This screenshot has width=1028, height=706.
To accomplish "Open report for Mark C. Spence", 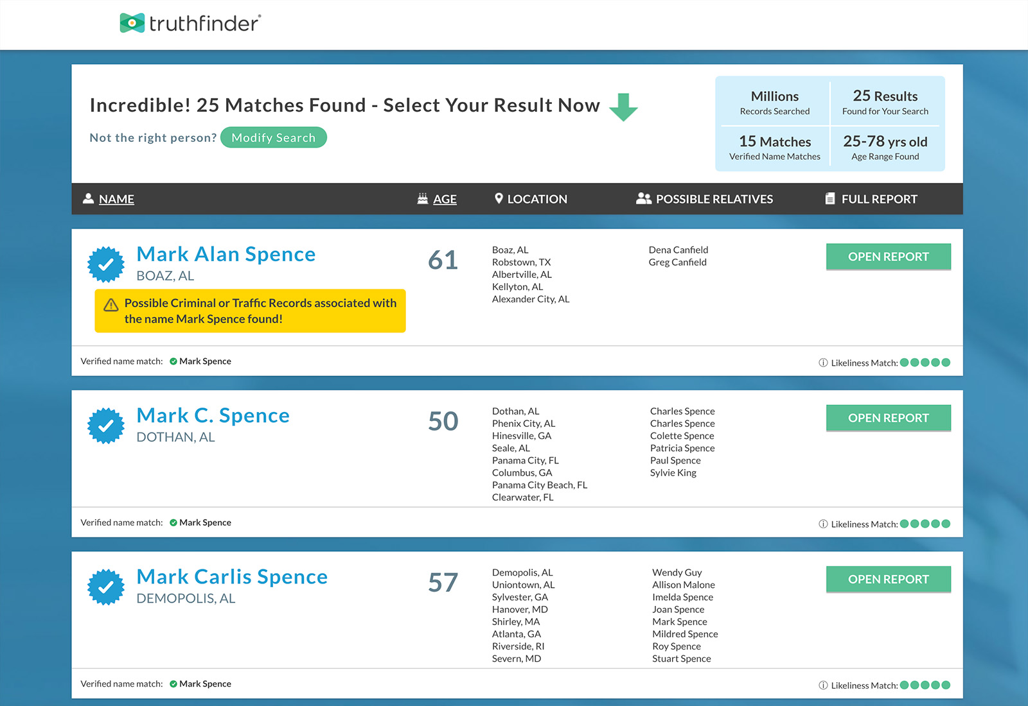I will click(889, 418).
